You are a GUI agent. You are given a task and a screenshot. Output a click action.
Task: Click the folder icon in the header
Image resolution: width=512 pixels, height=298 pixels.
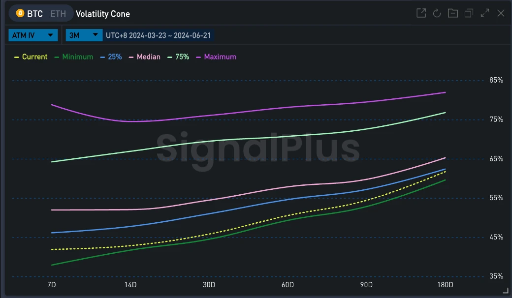(452, 13)
